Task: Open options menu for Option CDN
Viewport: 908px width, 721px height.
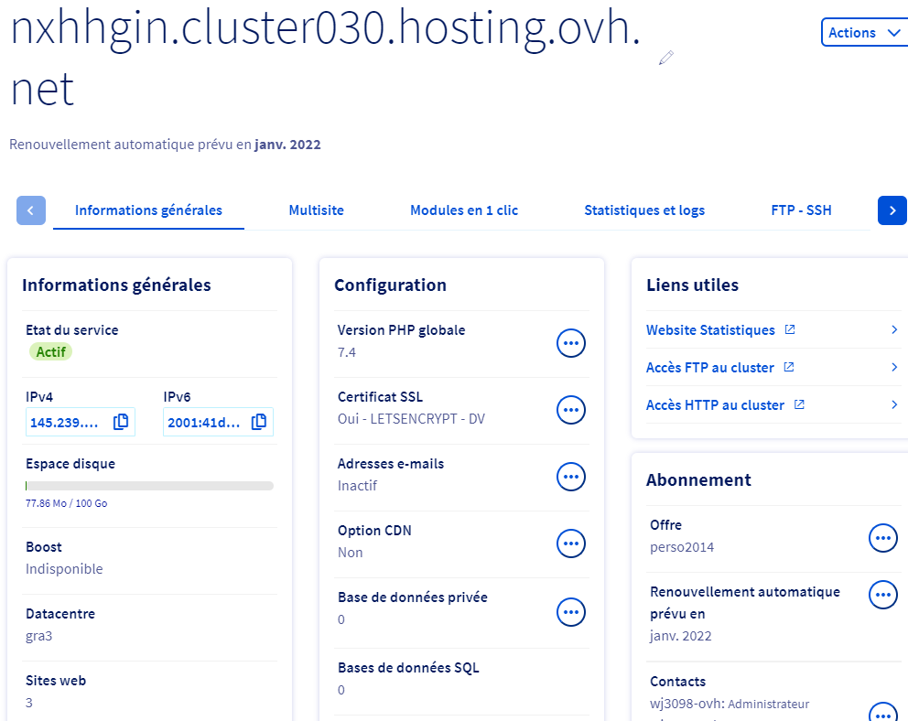Action: 571,543
